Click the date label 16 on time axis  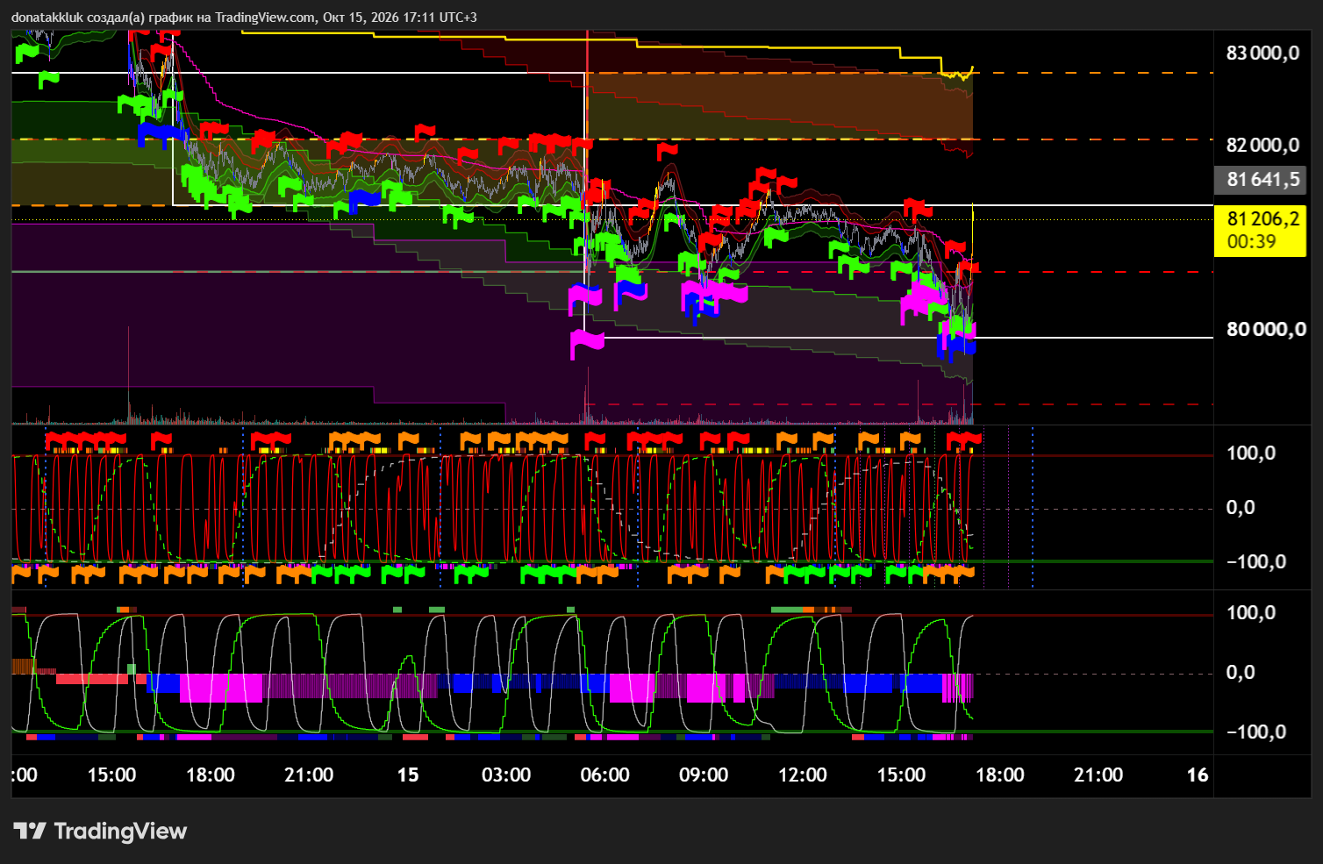(1198, 775)
